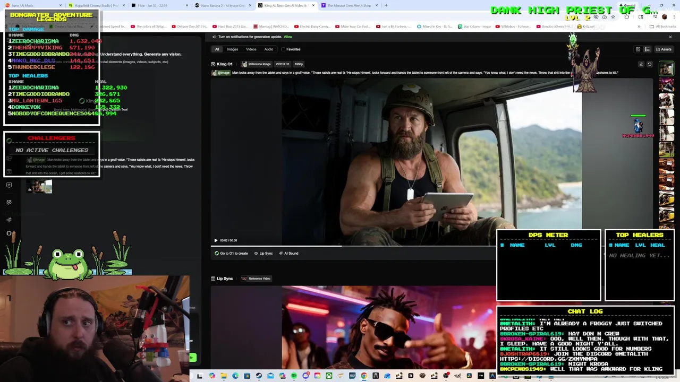
Task: Switch to the Images filter tab
Action: point(233,49)
